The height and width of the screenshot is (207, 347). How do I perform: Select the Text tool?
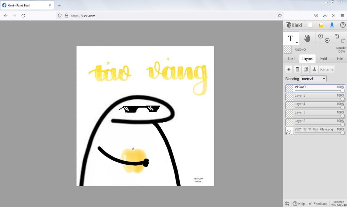click(x=290, y=39)
